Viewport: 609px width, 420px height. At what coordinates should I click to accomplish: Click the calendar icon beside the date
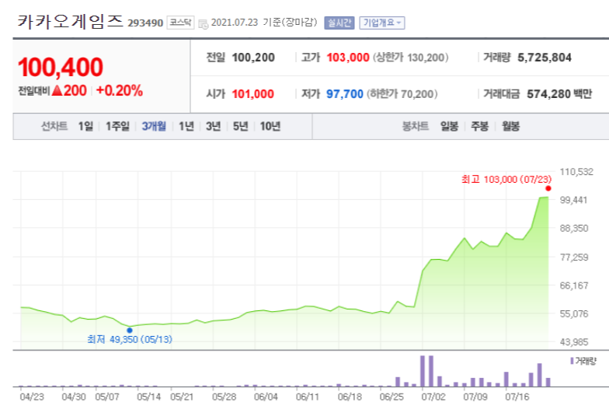coord(204,24)
